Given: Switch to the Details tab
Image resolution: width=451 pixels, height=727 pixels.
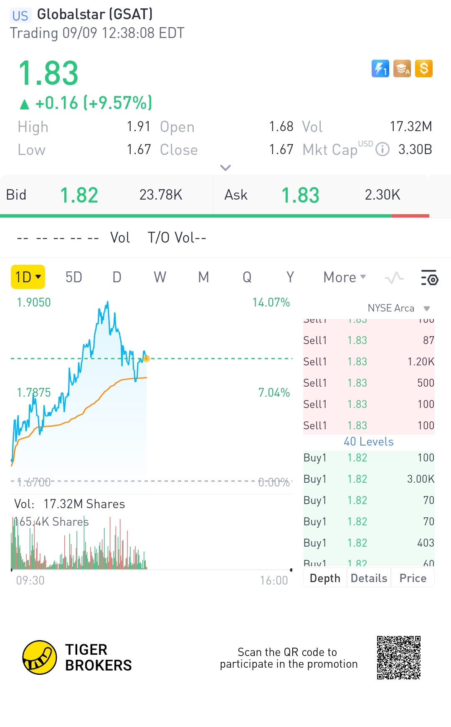Looking at the screenshot, I should 369,578.
